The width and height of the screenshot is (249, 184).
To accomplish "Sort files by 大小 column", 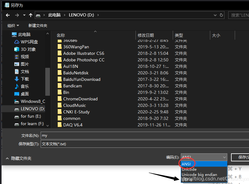I will 216,35.
